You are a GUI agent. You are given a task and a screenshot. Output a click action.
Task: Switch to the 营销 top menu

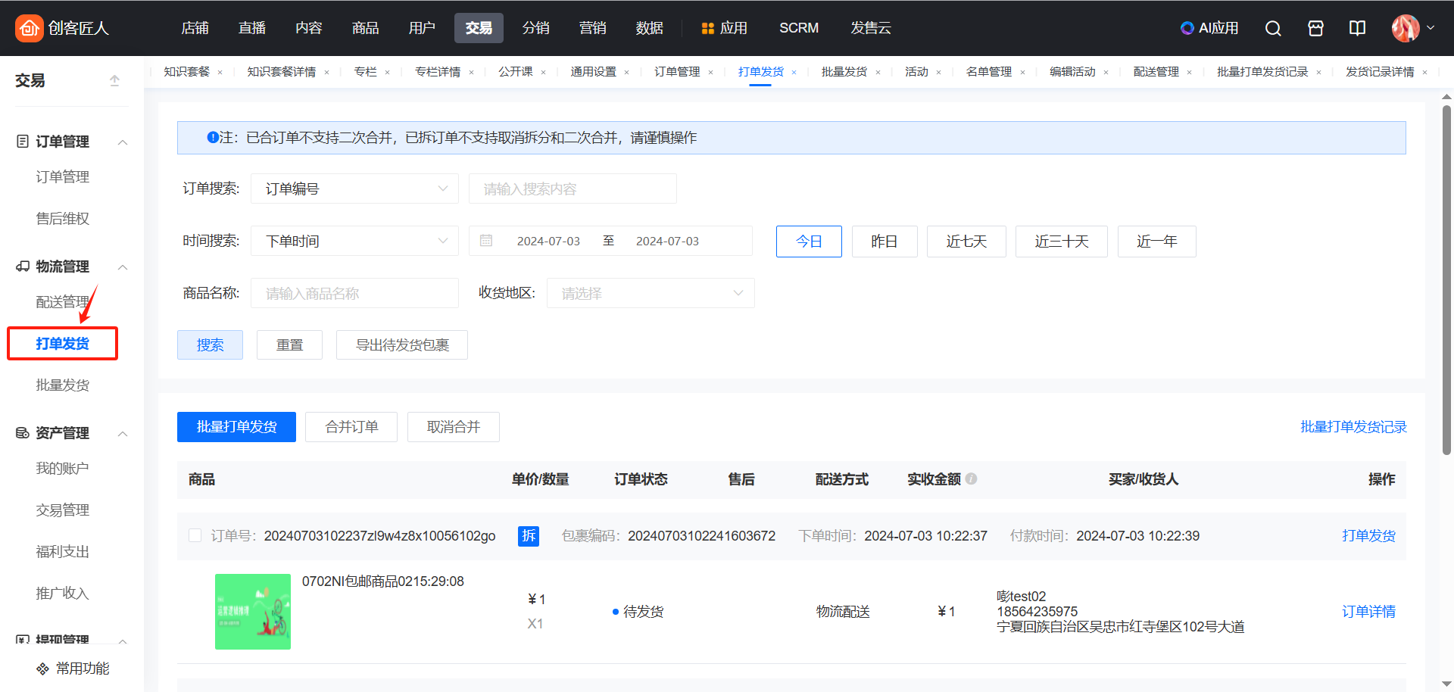pos(592,28)
